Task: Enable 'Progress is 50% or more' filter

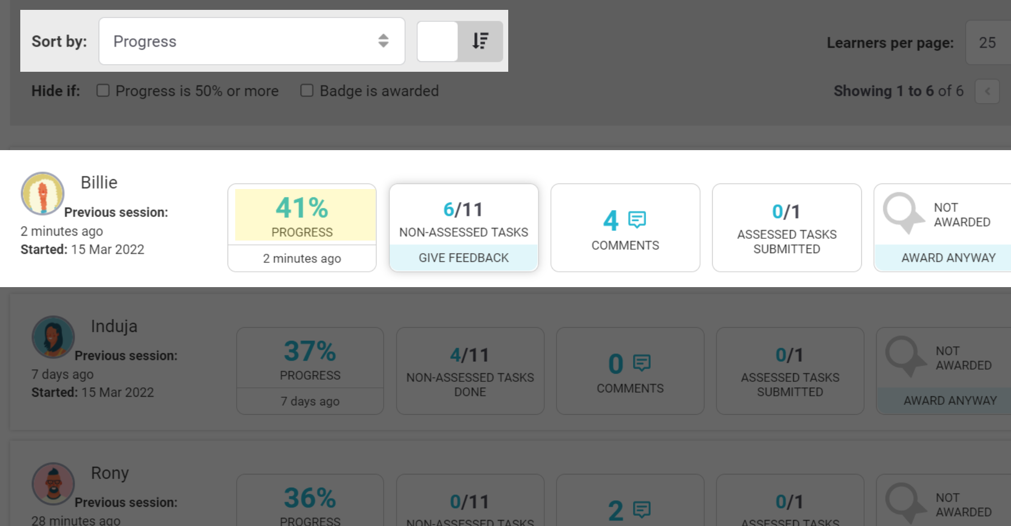Action: point(103,90)
